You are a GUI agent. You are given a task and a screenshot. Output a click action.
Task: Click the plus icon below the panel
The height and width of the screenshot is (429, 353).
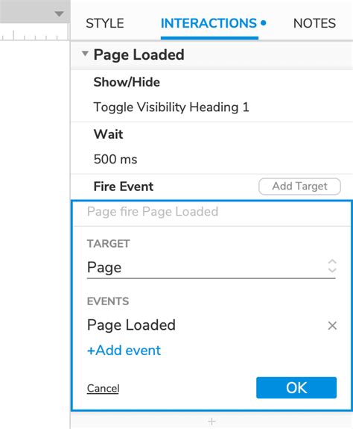212,422
